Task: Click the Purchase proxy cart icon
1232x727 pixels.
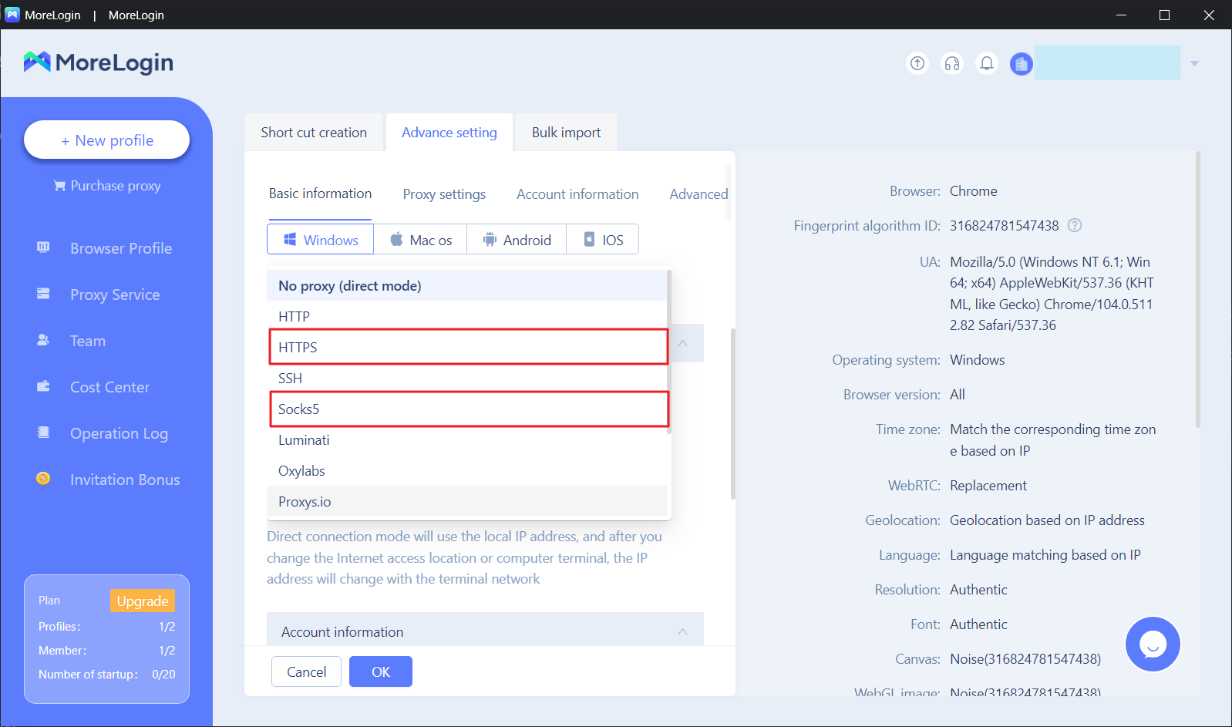Action: pos(59,186)
